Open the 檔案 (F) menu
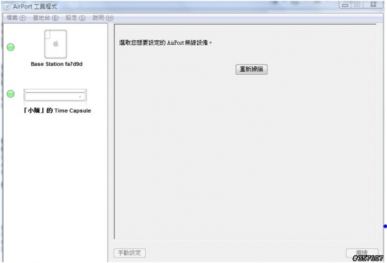 (x=16, y=17)
